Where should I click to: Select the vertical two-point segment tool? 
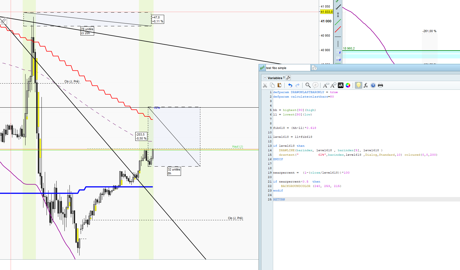[x=338, y=15]
